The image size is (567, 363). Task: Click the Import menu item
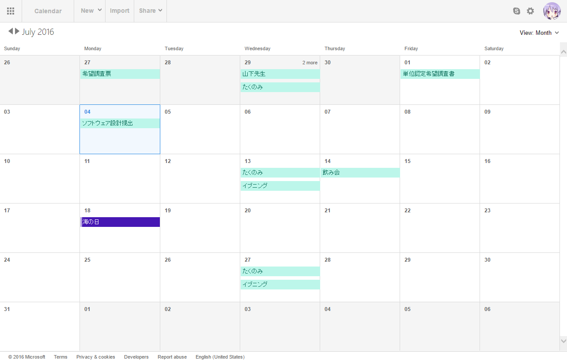[120, 11]
